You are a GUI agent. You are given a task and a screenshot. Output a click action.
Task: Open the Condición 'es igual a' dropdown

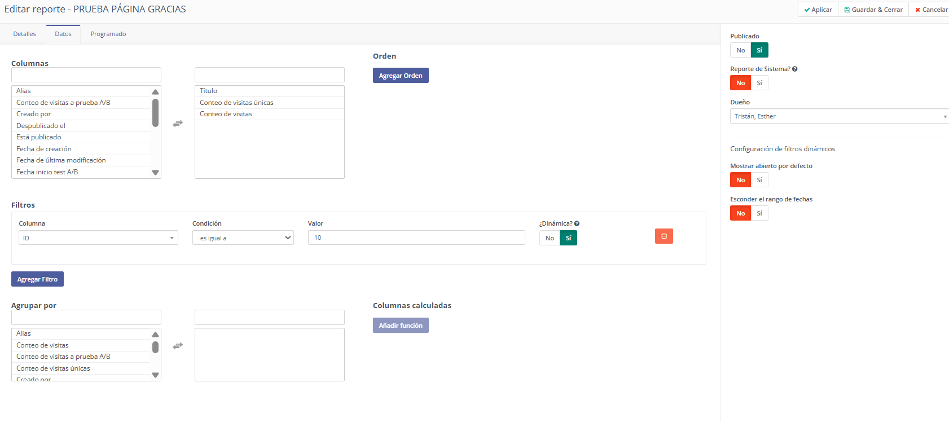(243, 238)
